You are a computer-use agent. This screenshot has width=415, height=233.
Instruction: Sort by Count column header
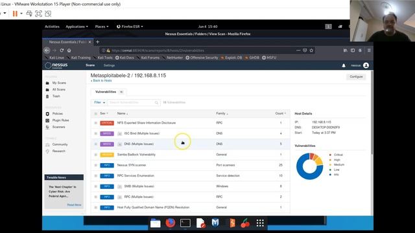click(280, 113)
